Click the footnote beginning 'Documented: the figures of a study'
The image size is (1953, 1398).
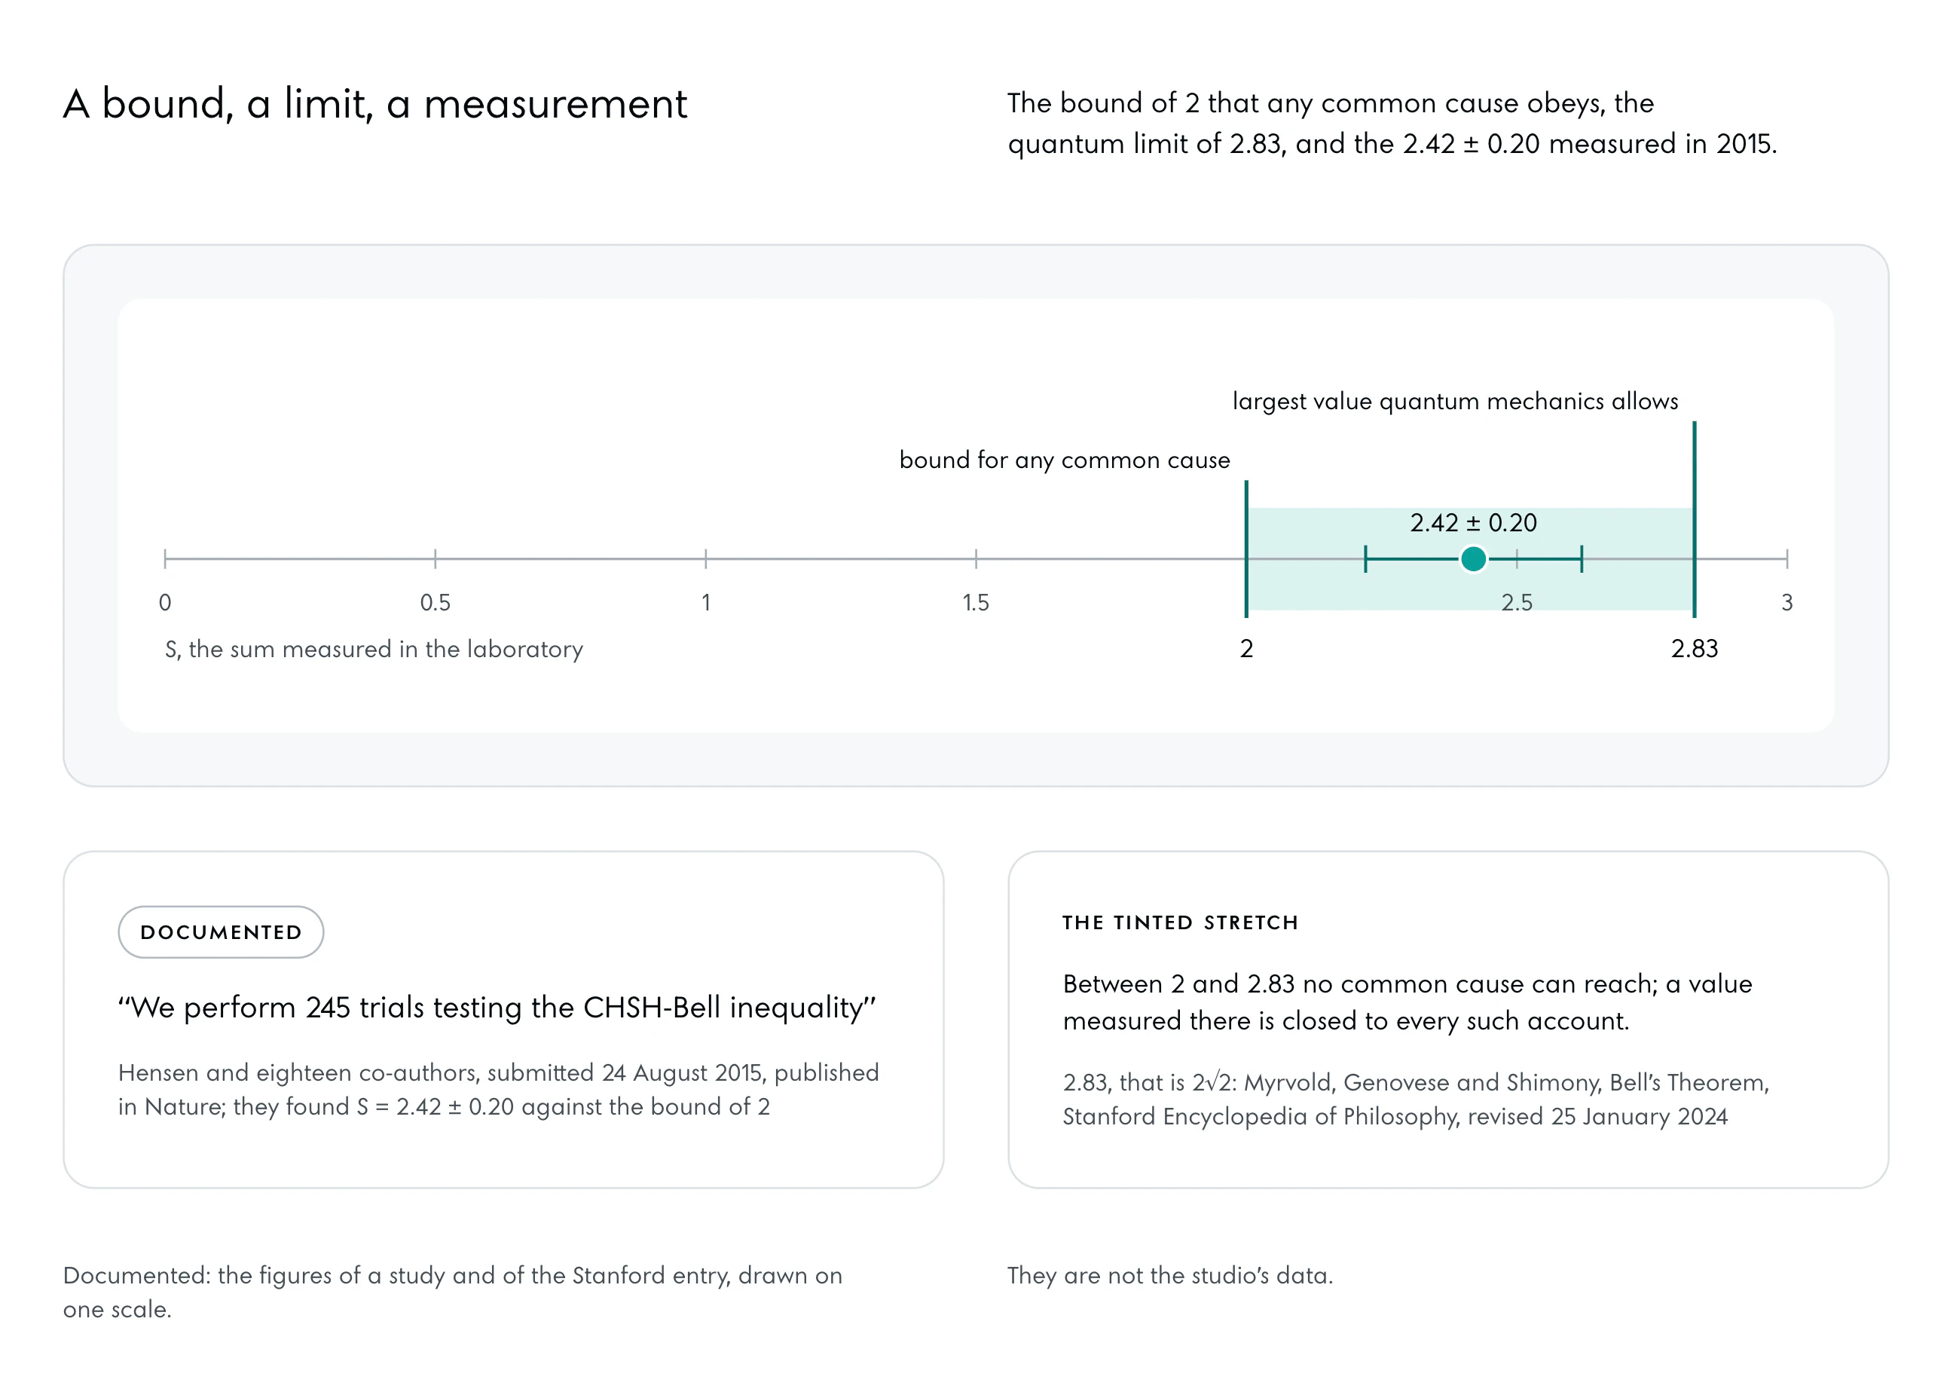pos(453,1292)
